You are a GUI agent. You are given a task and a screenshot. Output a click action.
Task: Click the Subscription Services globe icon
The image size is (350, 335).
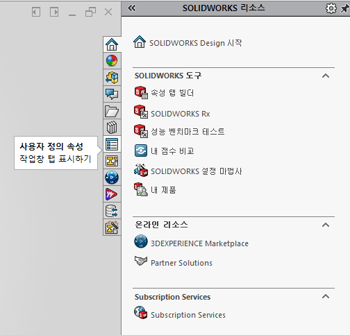pyautogui.click(x=141, y=313)
